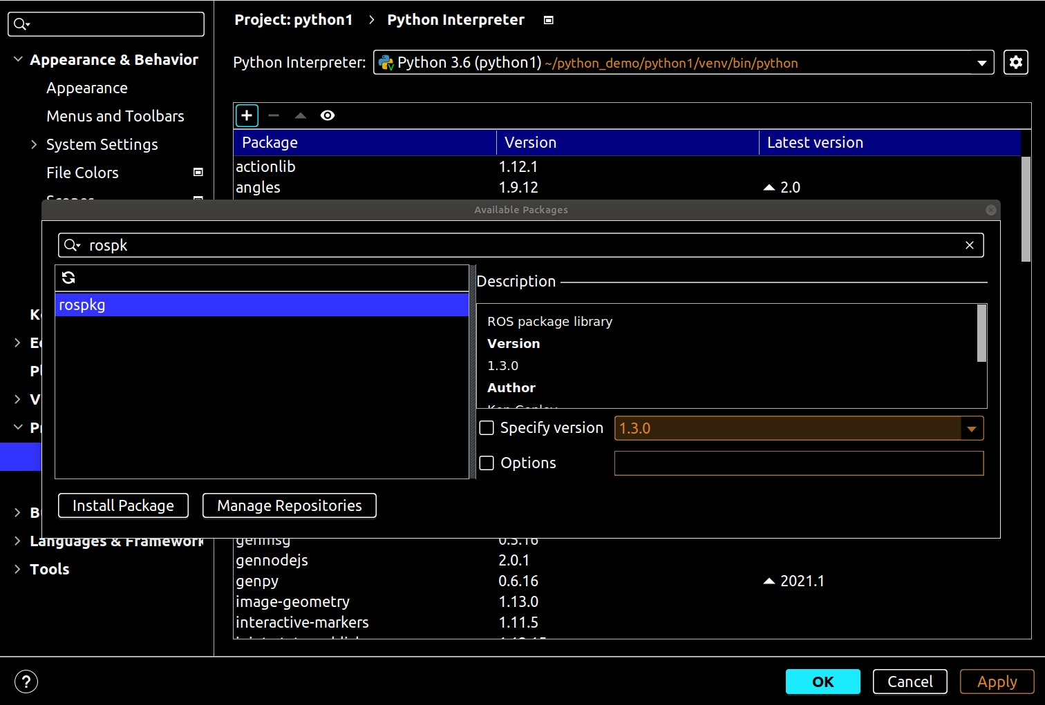Click Install Package button
This screenshot has height=705, width=1045.
(x=123, y=505)
